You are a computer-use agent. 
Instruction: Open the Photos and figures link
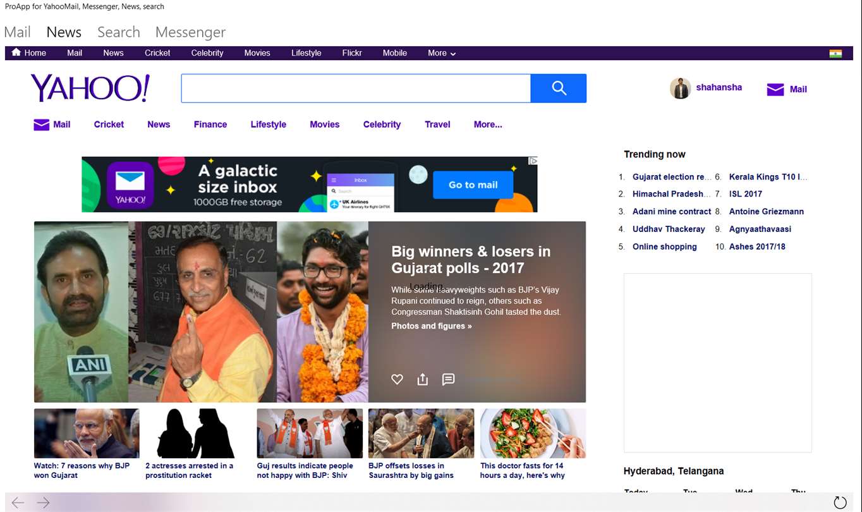tap(432, 326)
